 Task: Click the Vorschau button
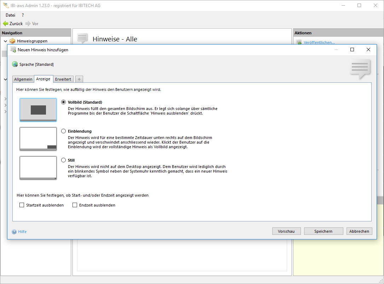[286, 231]
